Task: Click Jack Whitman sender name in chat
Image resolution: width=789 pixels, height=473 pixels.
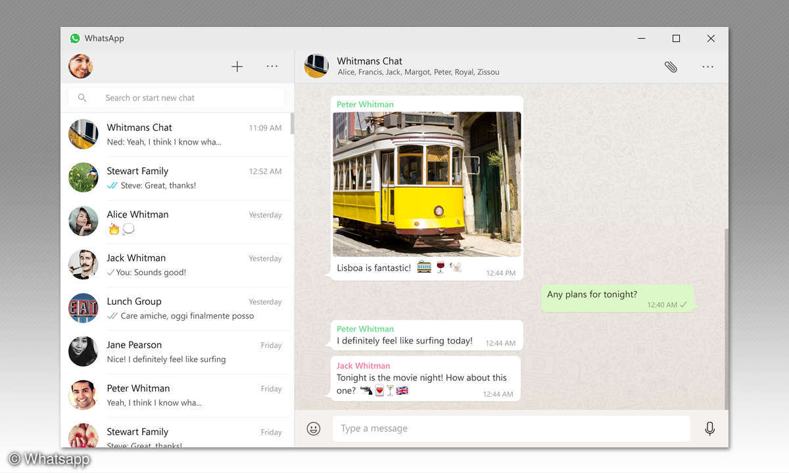Action: [x=363, y=365]
